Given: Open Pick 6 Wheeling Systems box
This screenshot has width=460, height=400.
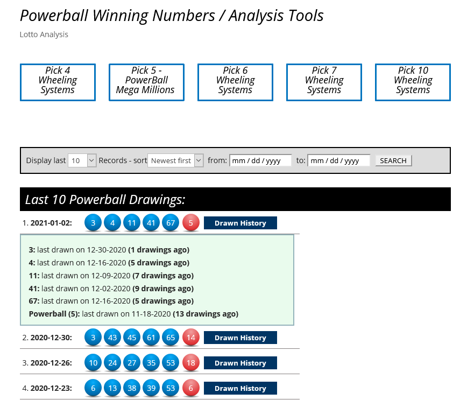Looking at the screenshot, I should click(235, 82).
